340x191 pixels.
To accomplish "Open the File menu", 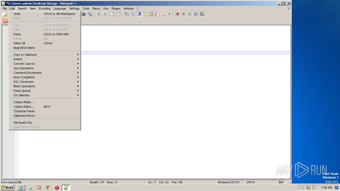I will 5,8.
